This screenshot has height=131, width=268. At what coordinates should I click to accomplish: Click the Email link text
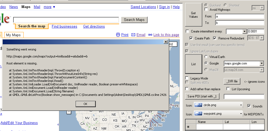pos(141,35)
